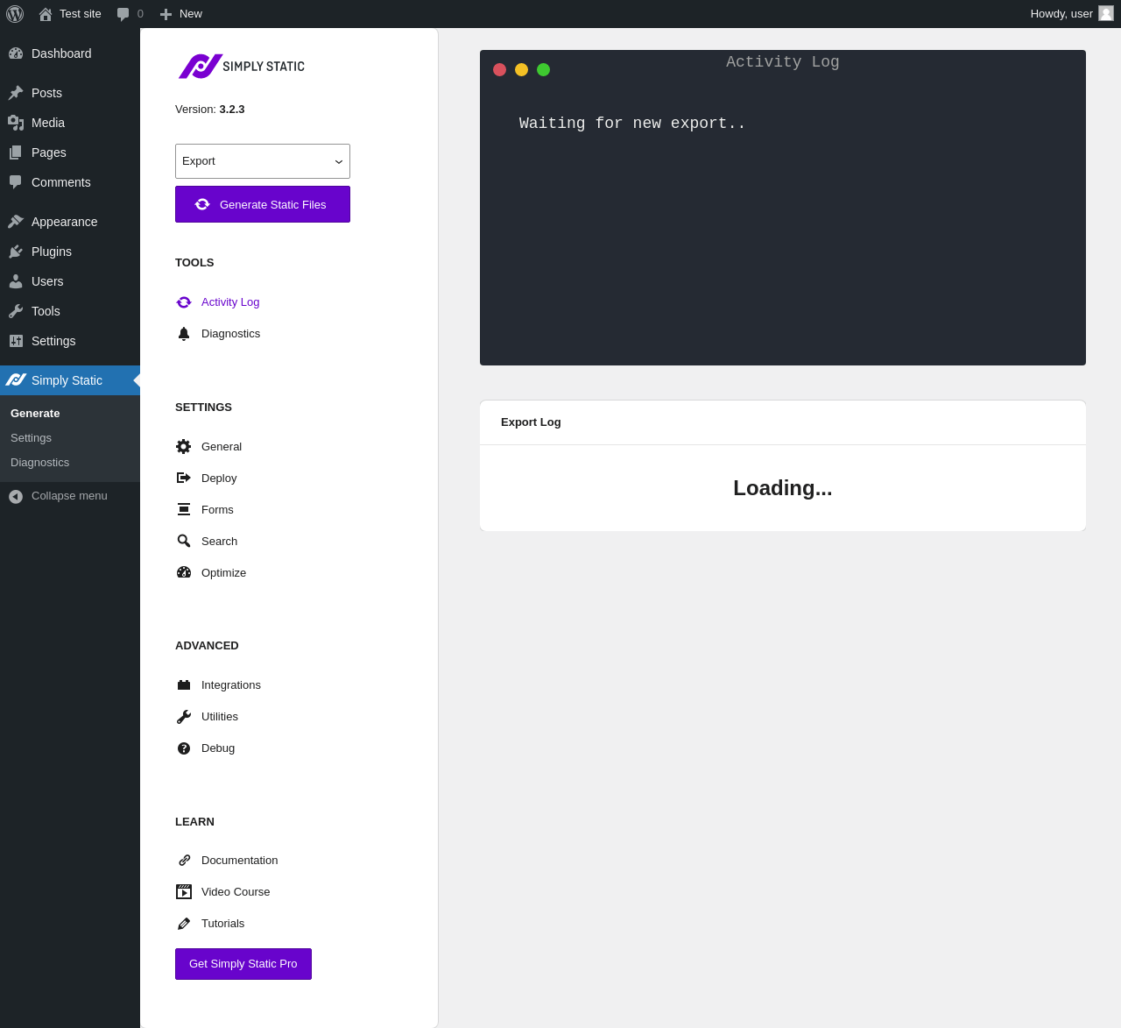The width and height of the screenshot is (1121, 1028).
Task: Click the Posts pin icon
Action: 16,93
